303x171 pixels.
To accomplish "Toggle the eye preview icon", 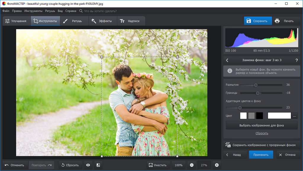I will point(88,165).
